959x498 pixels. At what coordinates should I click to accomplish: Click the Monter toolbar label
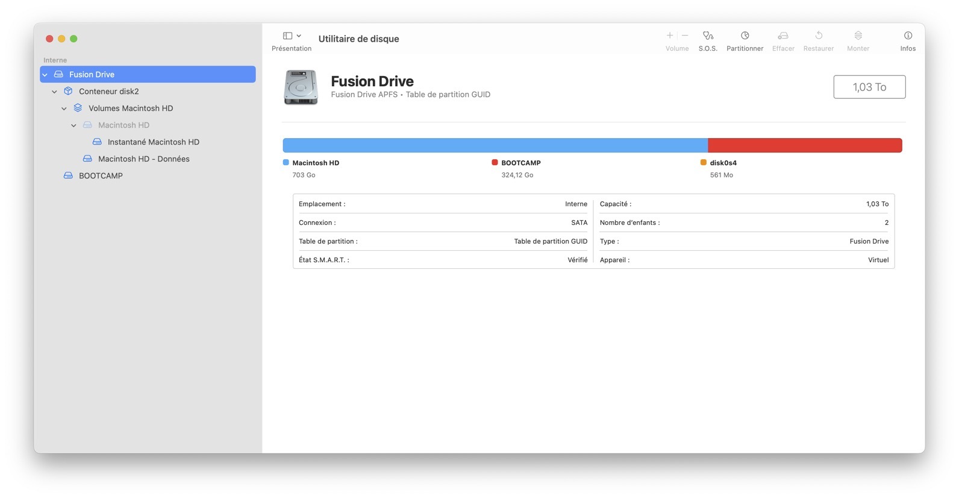(858, 49)
